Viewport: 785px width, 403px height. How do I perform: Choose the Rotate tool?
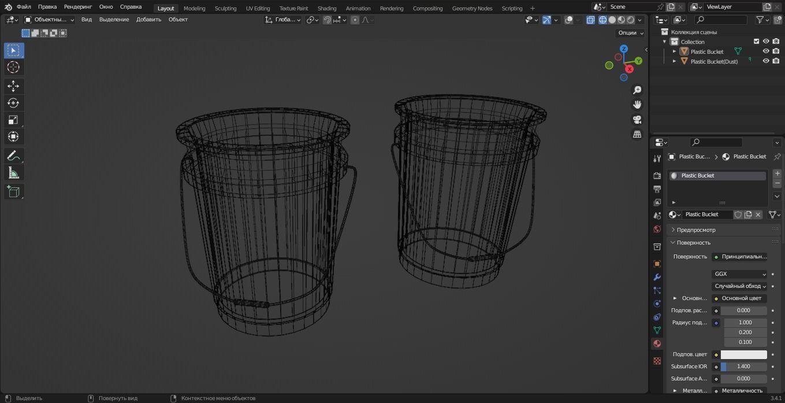point(13,103)
